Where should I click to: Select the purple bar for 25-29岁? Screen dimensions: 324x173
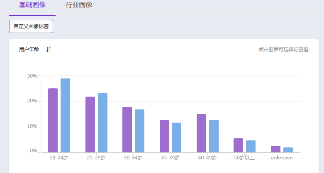[90, 125]
